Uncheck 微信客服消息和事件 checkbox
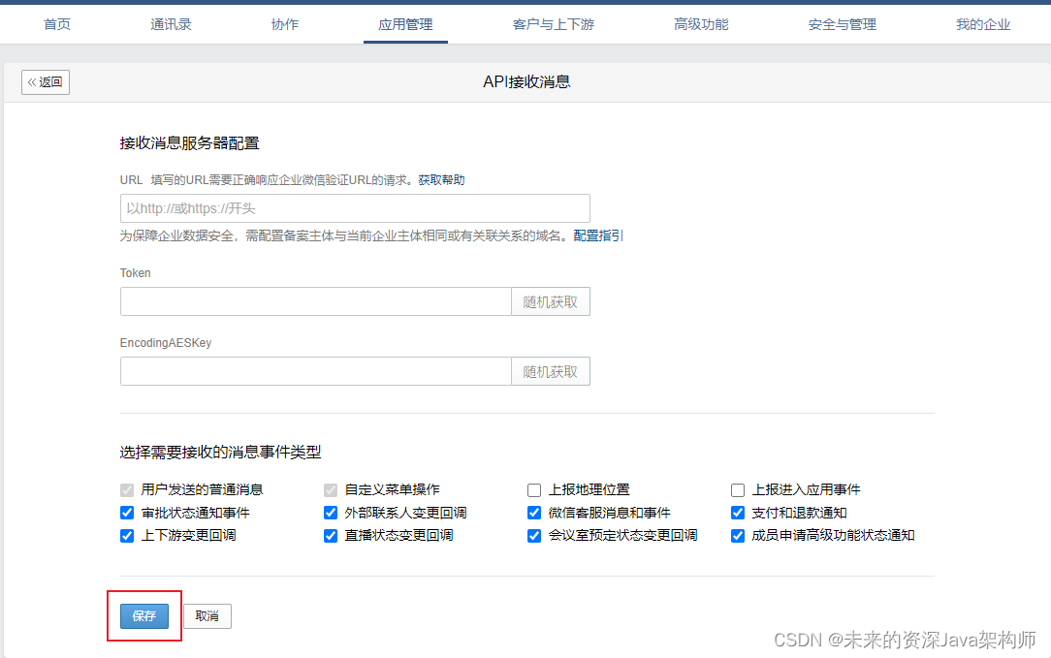 [534, 513]
